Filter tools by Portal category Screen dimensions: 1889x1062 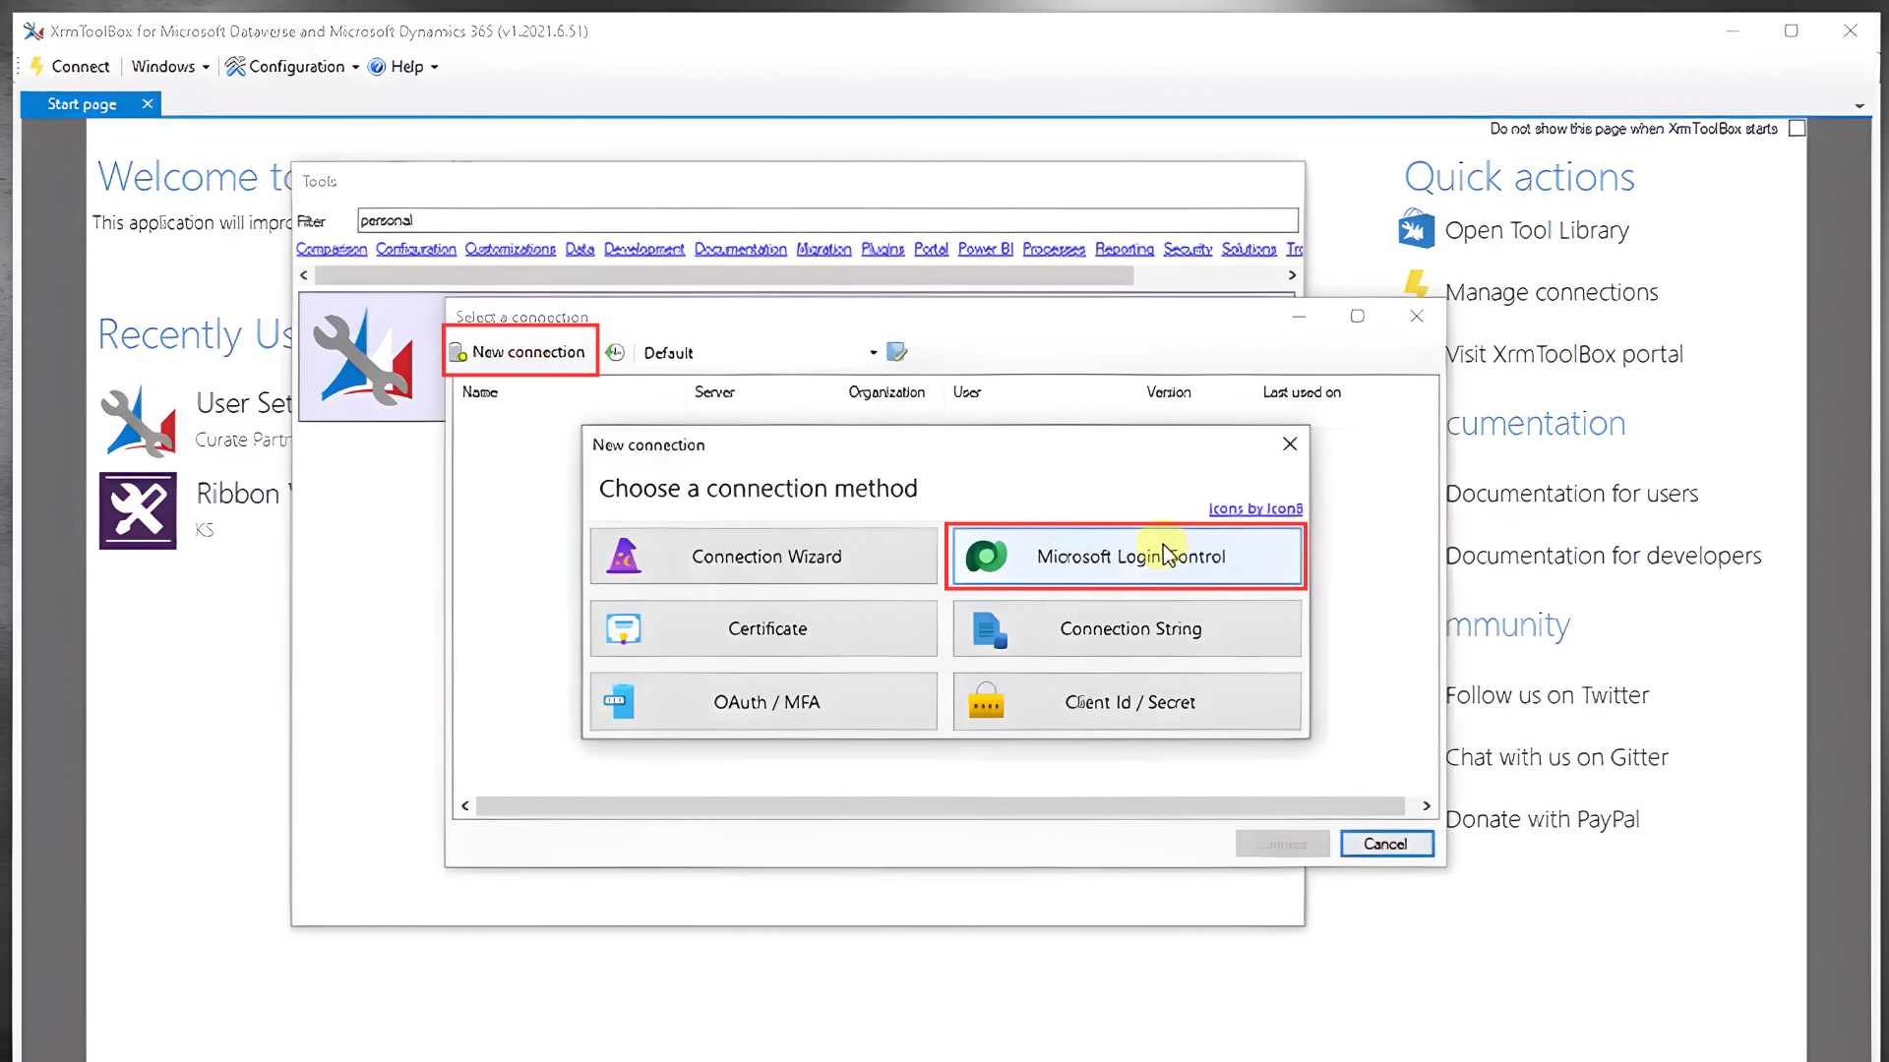tap(931, 250)
